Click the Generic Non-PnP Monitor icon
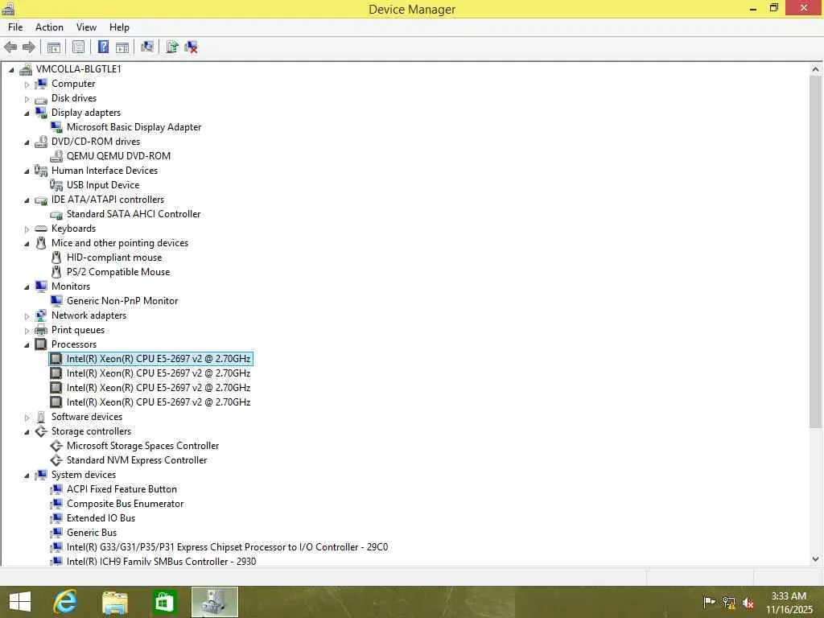 [x=56, y=301]
